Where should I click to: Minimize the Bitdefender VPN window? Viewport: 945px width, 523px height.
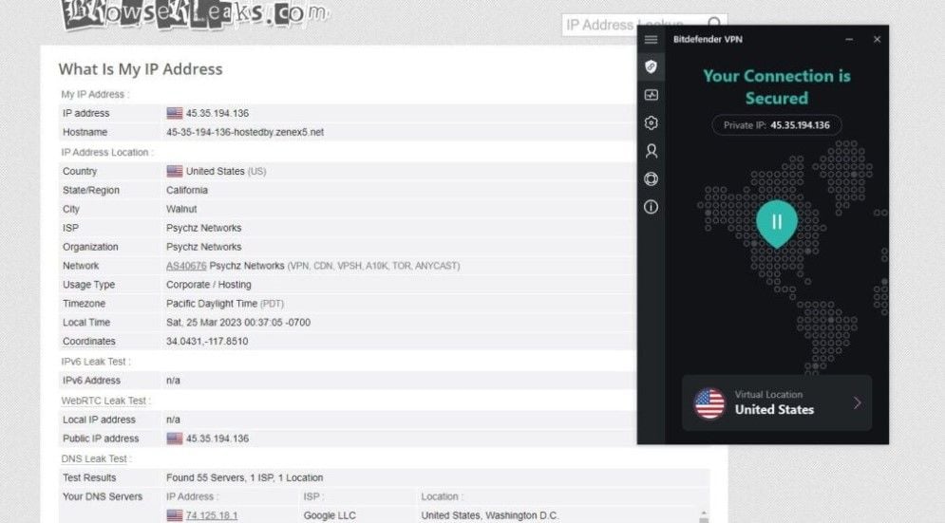tap(849, 39)
